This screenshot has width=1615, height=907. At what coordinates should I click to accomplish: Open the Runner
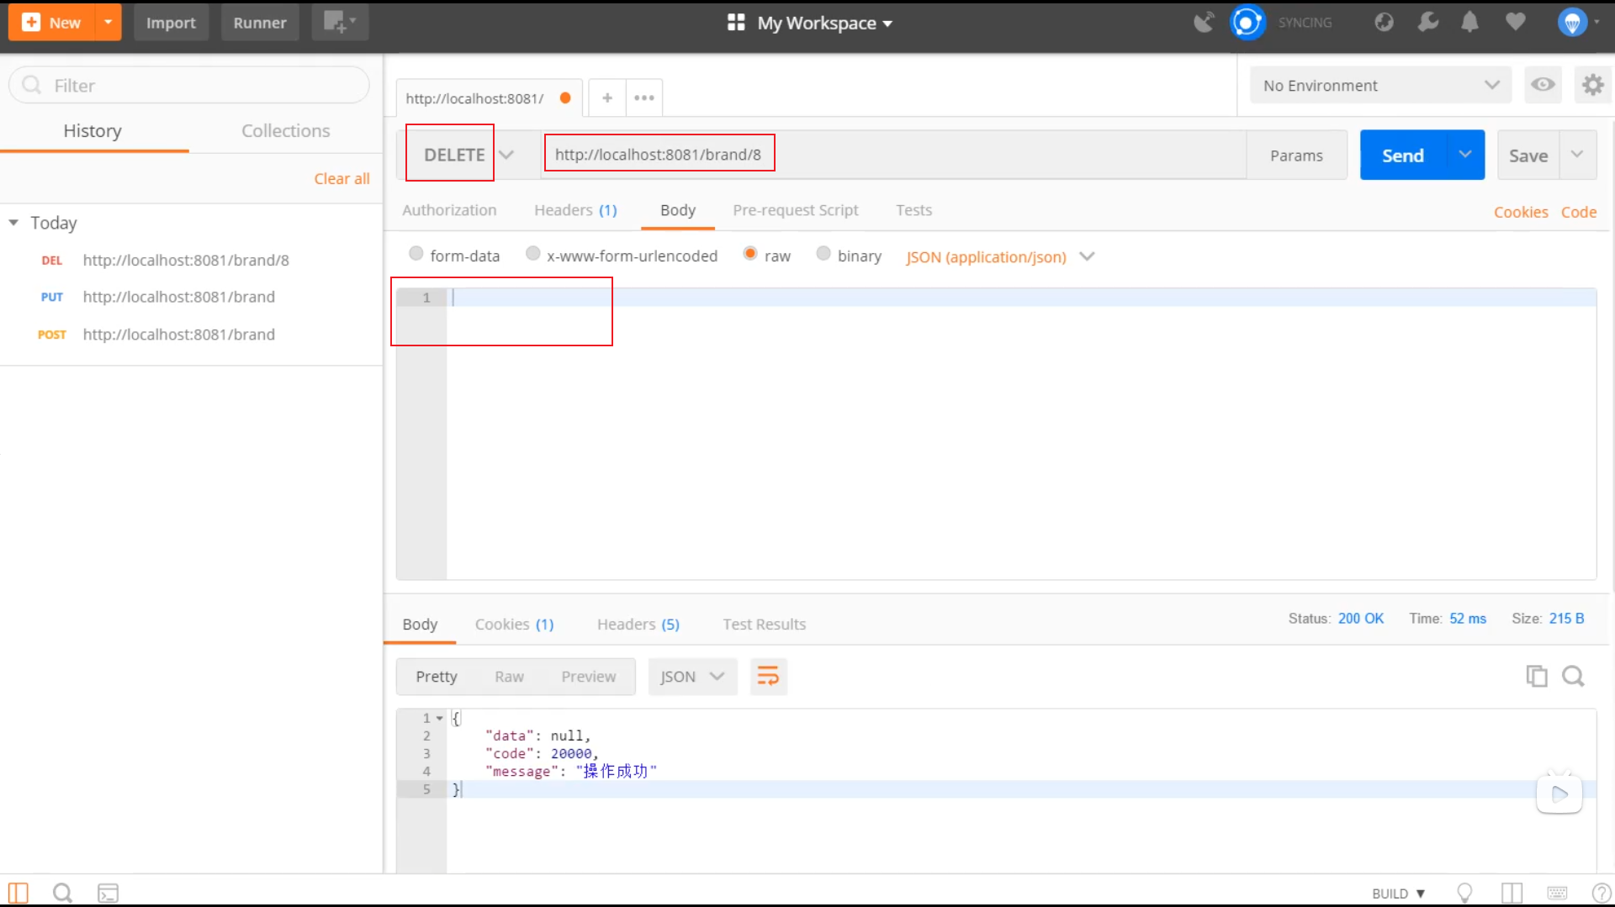[260, 23]
